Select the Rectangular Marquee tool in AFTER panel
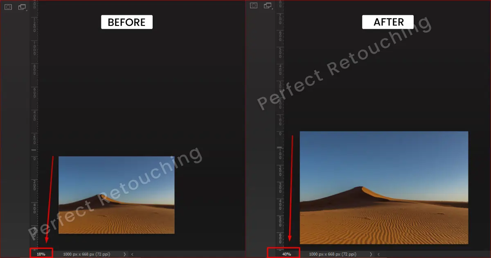Screen dimensions: 491x258 point(253,5)
